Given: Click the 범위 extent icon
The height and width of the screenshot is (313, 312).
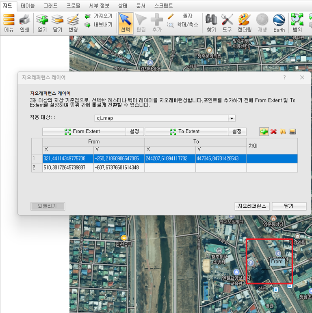Looking at the screenshot, I should (x=297, y=23).
